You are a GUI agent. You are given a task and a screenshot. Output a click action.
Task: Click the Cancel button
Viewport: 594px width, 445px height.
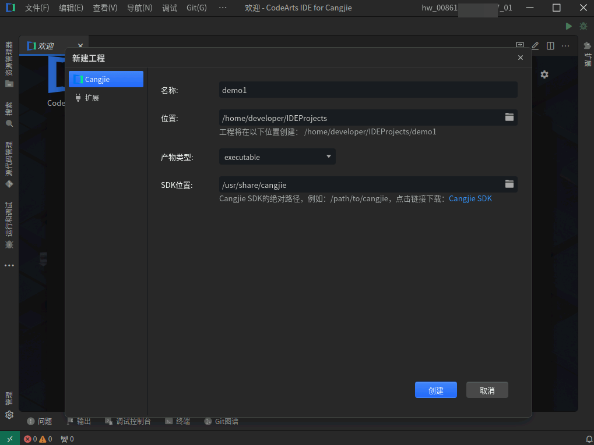coord(487,390)
